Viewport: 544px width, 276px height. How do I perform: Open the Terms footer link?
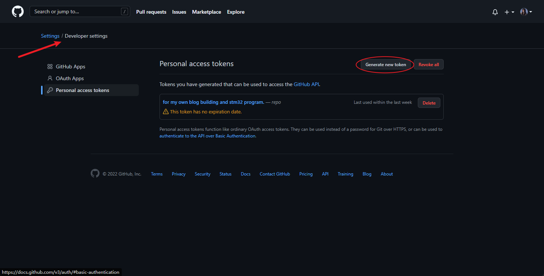pos(157,174)
